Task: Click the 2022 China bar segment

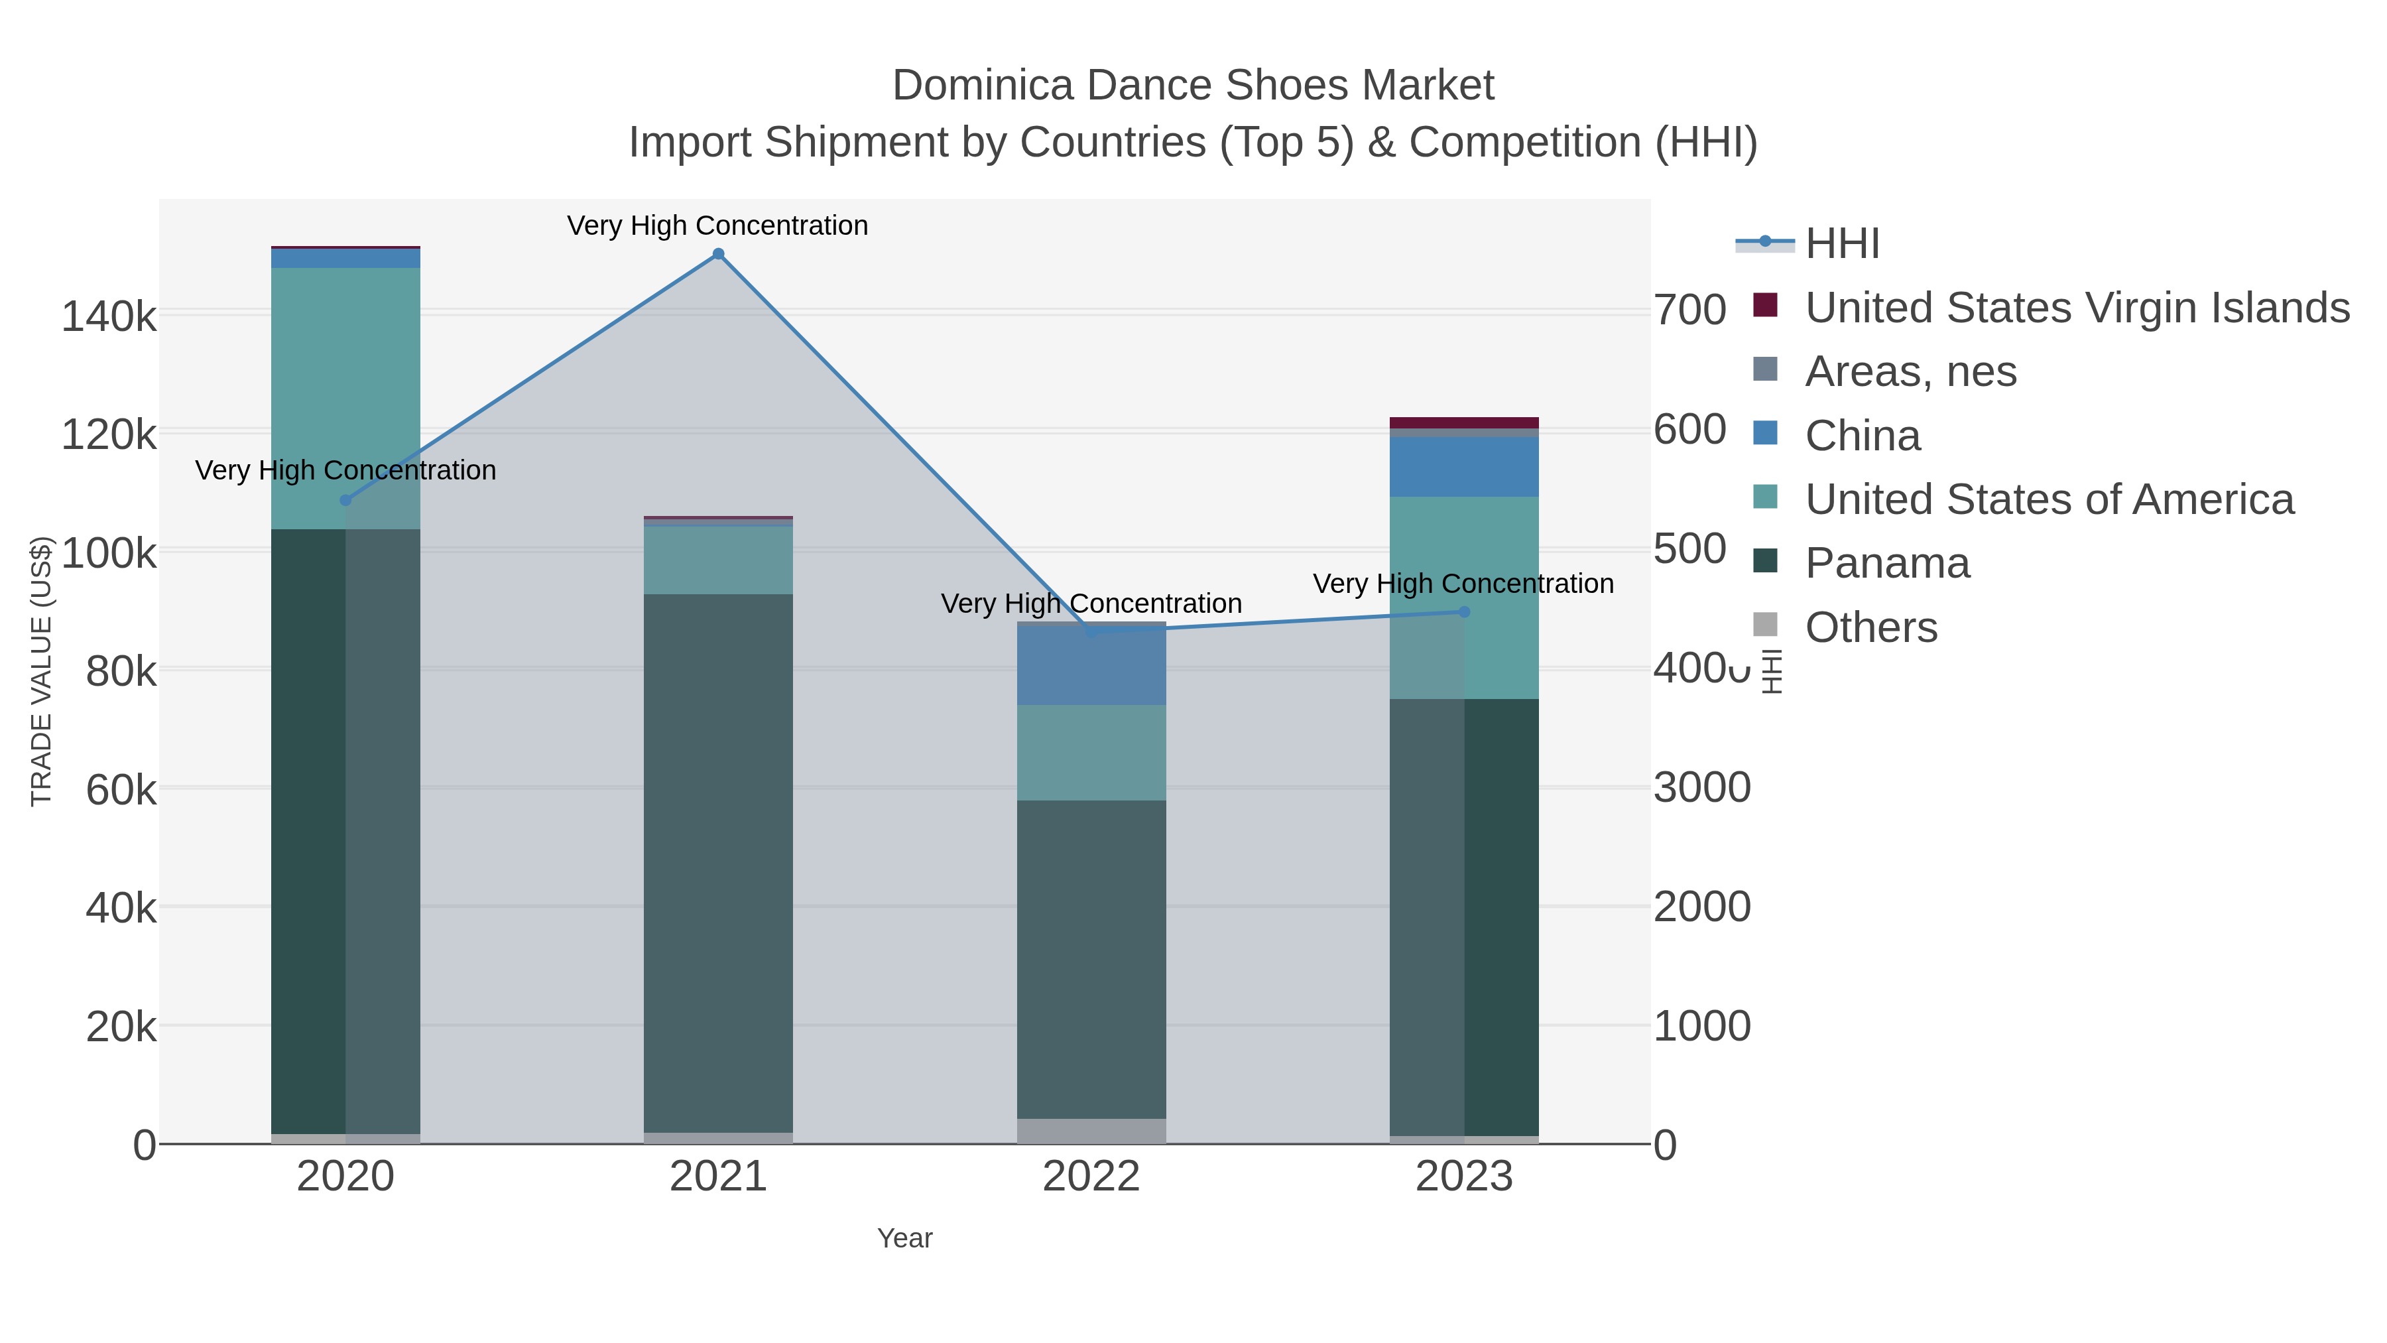Action: 1091,667
